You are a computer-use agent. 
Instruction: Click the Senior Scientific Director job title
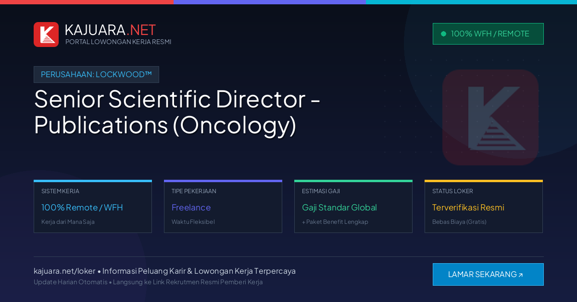point(177,112)
